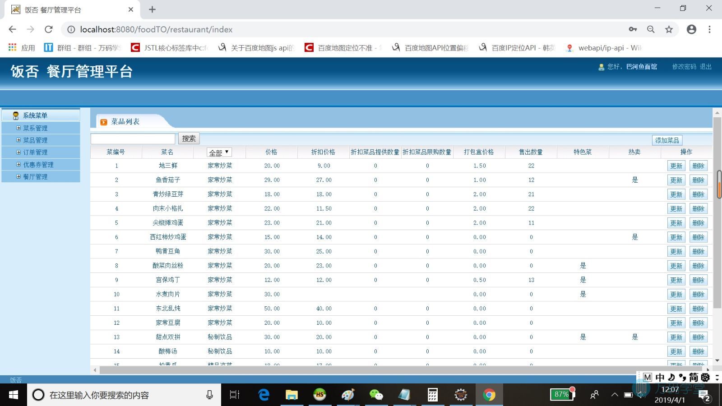Go back with the browser back arrow

coord(12,29)
